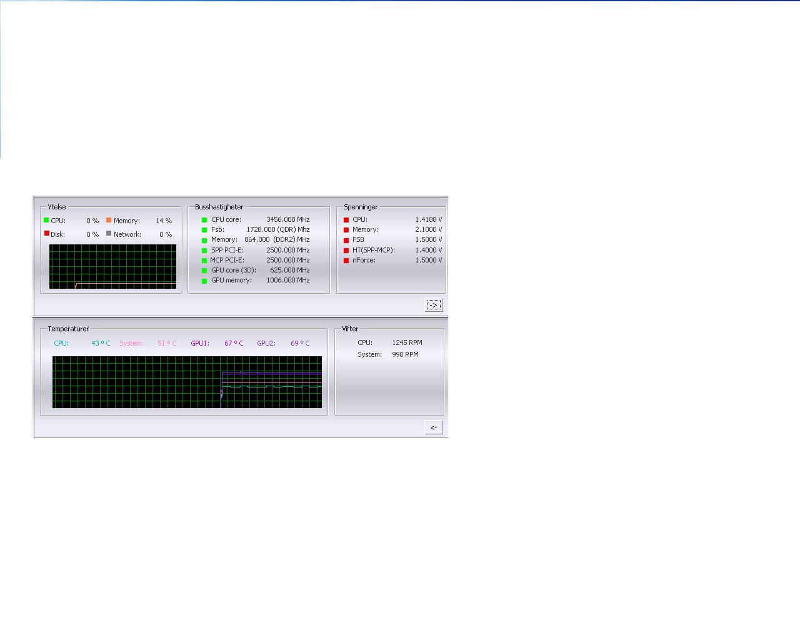Click the 'Vifter' group heading
The width and height of the screenshot is (800, 640).
(350, 329)
